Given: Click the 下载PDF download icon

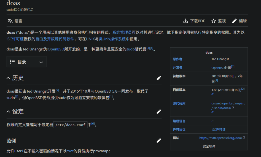Looking at the screenshot, I should (x=185, y=21).
